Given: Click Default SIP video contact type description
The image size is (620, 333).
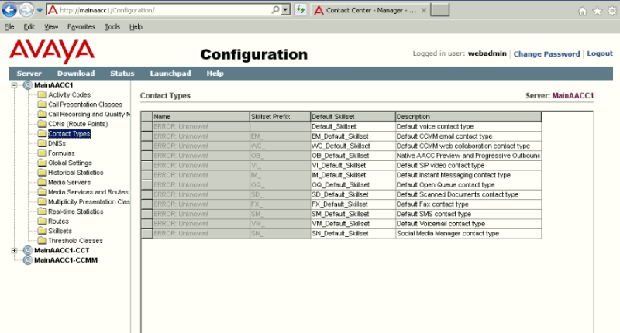Looking at the screenshot, I should click(x=468, y=166).
